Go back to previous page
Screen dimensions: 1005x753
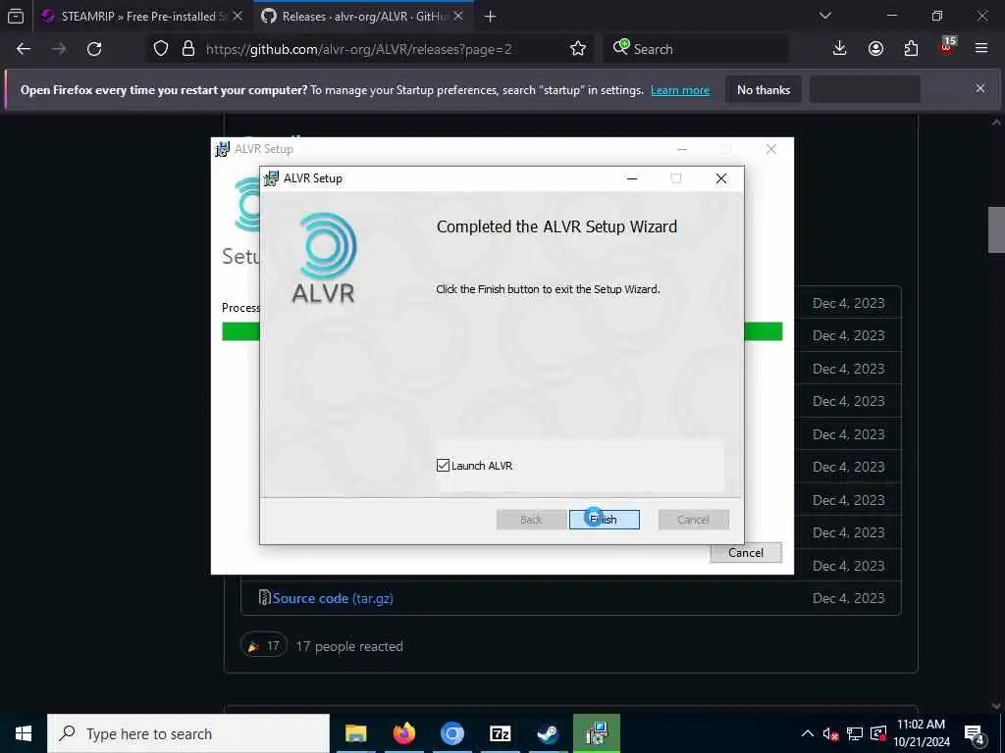click(x=24, y=49)
